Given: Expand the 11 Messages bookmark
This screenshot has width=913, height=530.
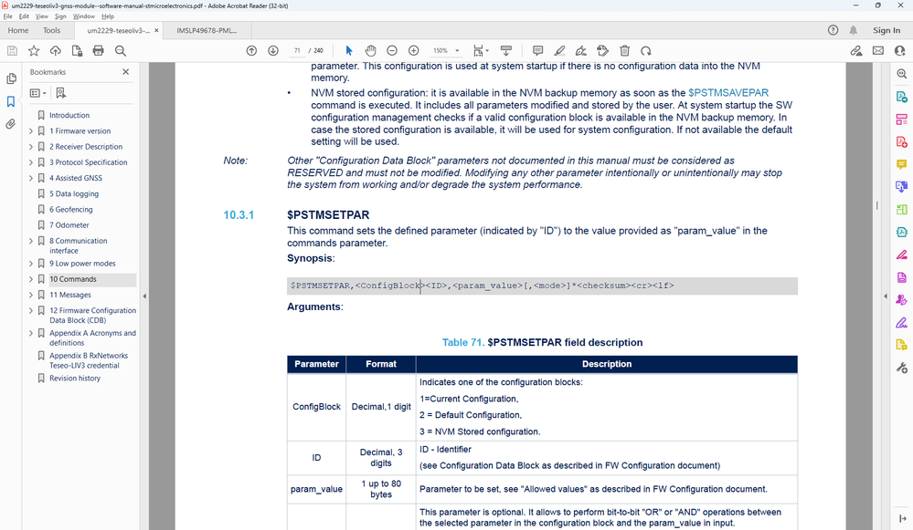Looking at the screenshot, I should click(x=30, y=294).
